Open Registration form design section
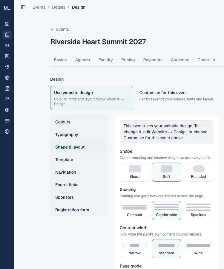Viewport: 224px width, 269px height. (x=79, y=210)
